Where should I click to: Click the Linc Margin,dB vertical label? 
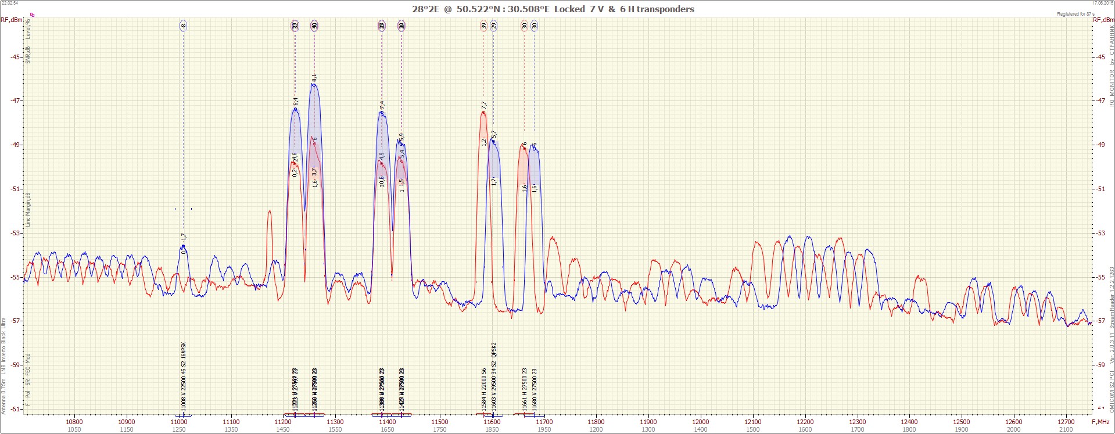[x=27, y=209]
